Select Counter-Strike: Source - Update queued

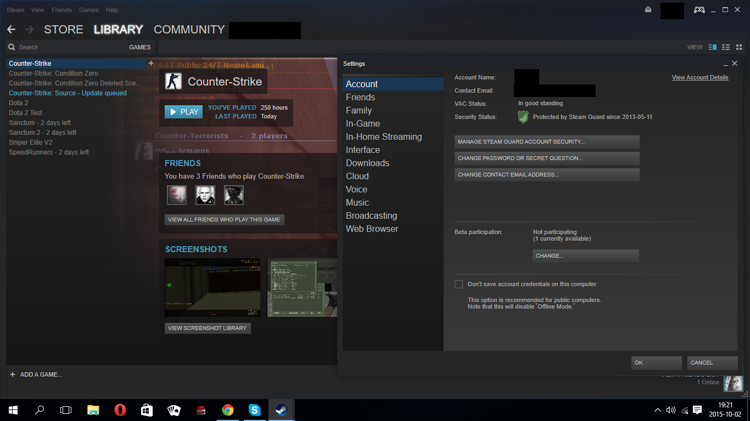pyautogui.click(x=77, y=93)
